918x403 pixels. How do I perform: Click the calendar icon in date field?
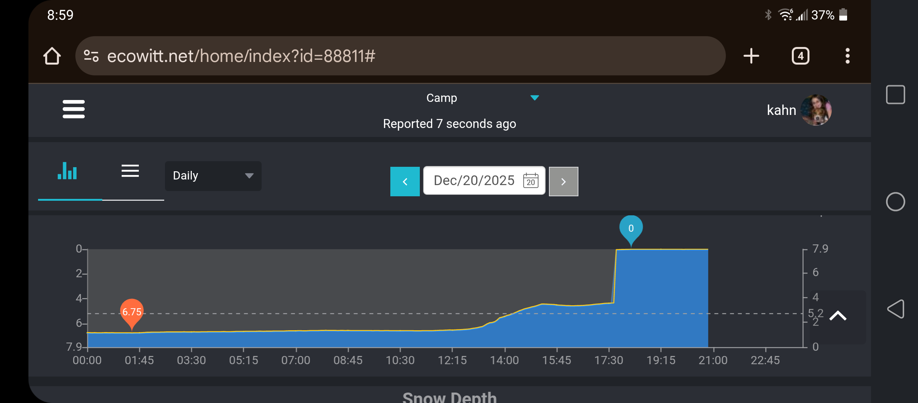tap(530, 181)
